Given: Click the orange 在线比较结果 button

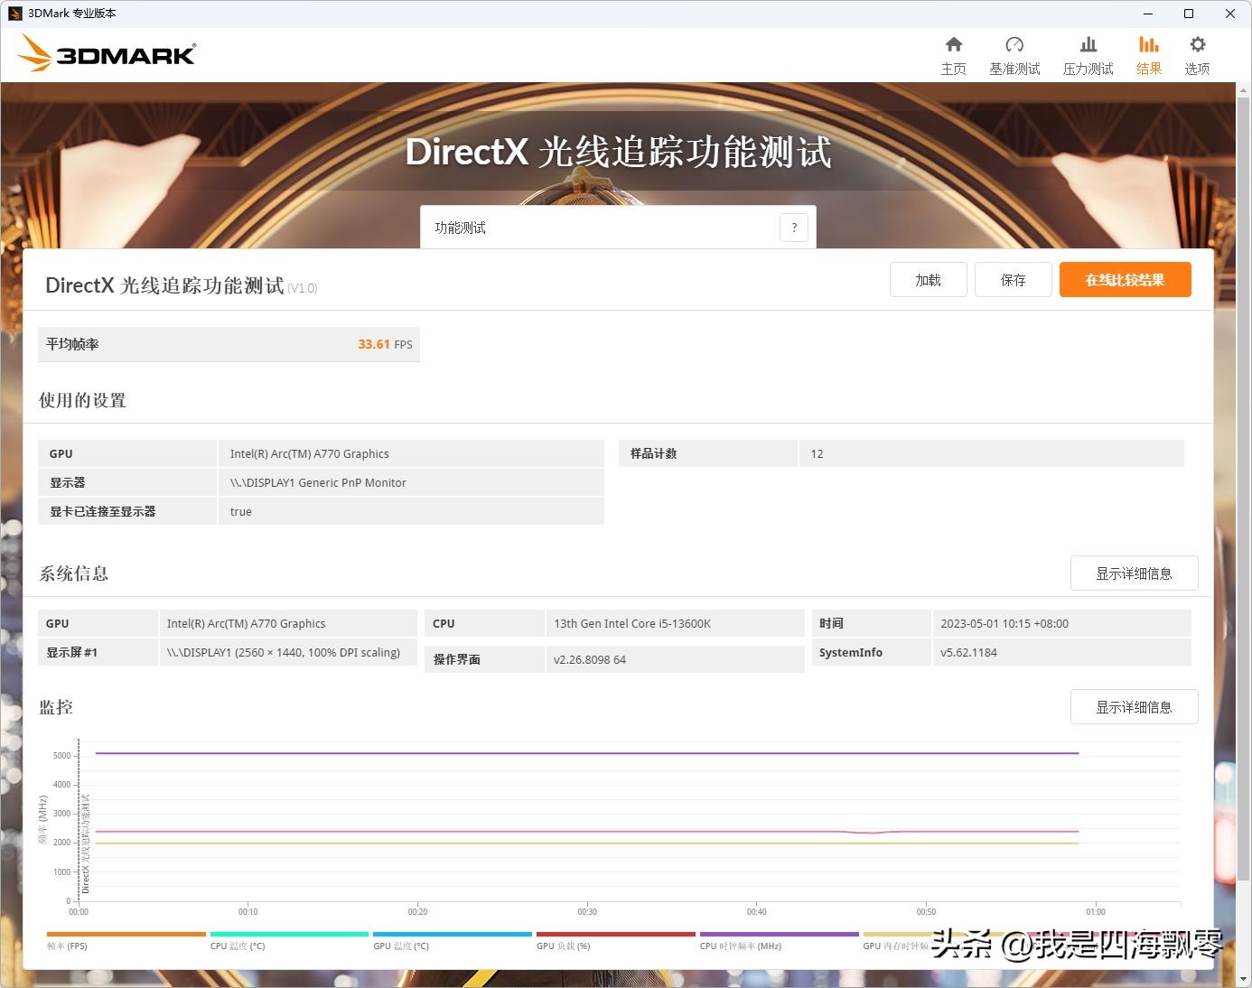Looking at the screenshot, I should [x=1125, y=279].
